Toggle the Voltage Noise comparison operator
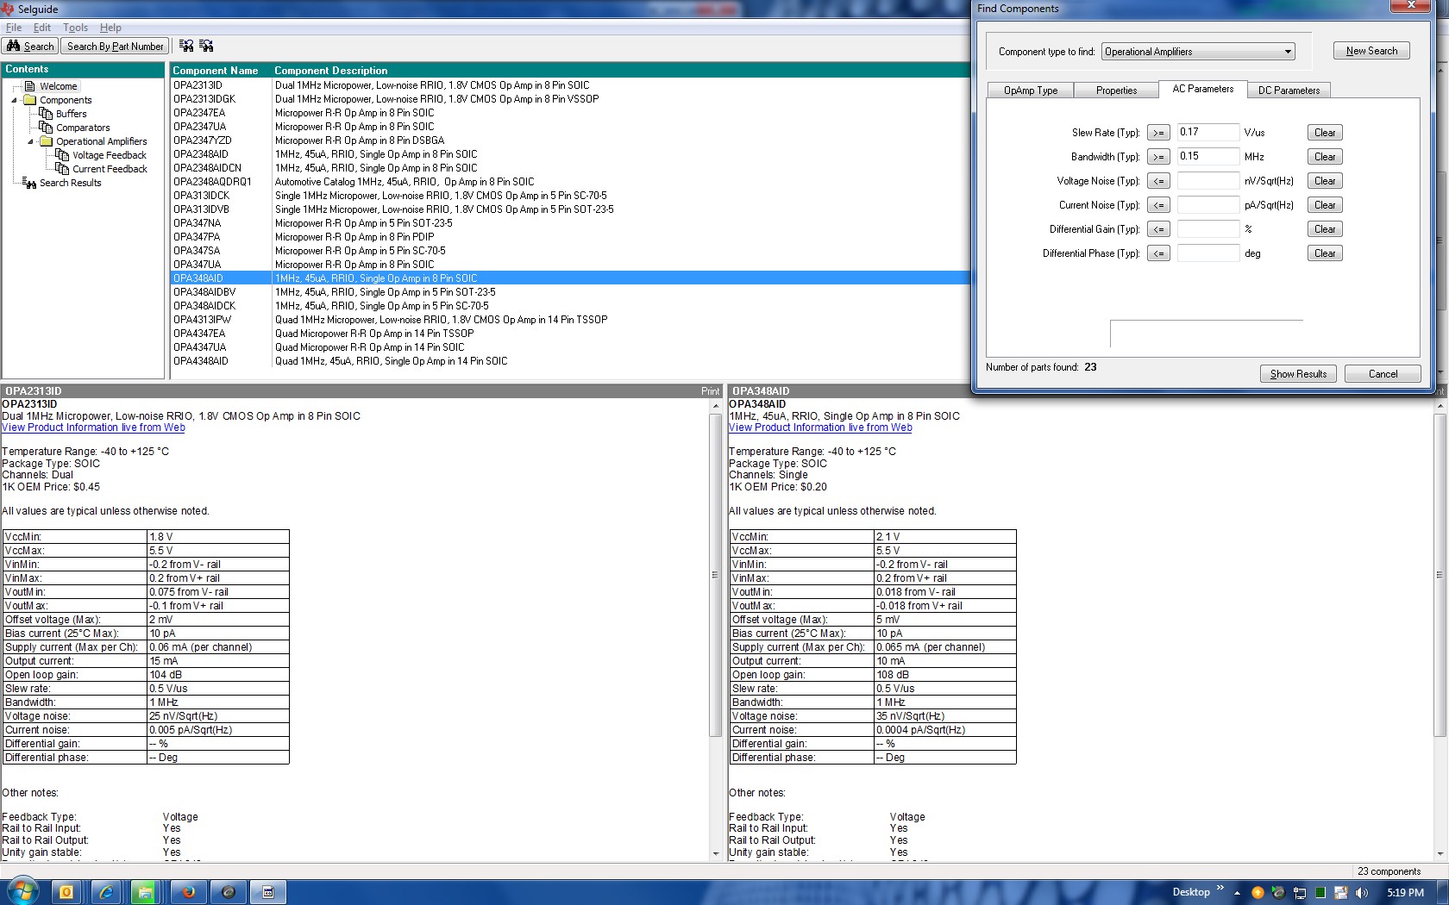Image resolution: width=1449 pixels, height=905 pixels. pos(1158,181)
